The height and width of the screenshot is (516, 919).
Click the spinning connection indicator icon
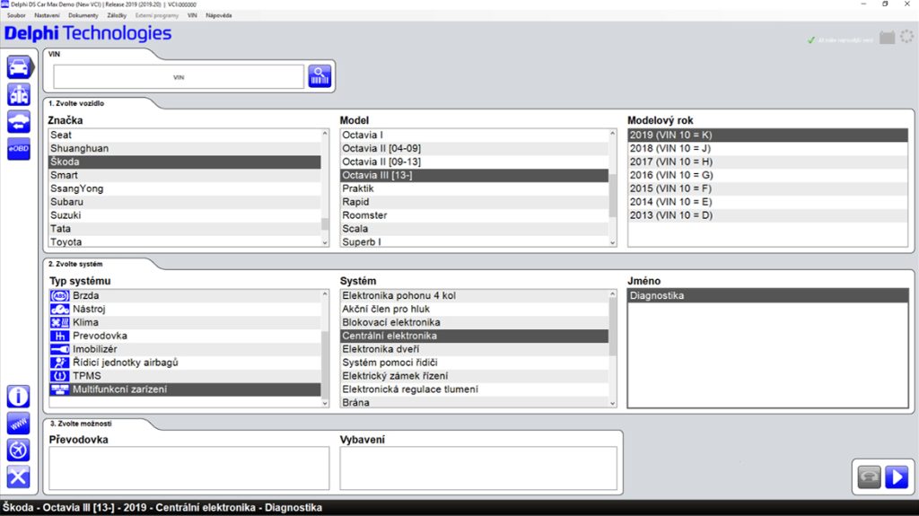click(906, 37)
